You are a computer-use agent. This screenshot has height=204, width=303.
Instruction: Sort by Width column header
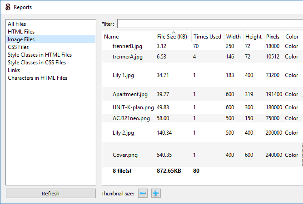click(x=233, y=37)
